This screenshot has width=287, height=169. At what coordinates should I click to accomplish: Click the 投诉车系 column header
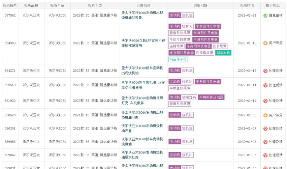click(x=57, y=5)
